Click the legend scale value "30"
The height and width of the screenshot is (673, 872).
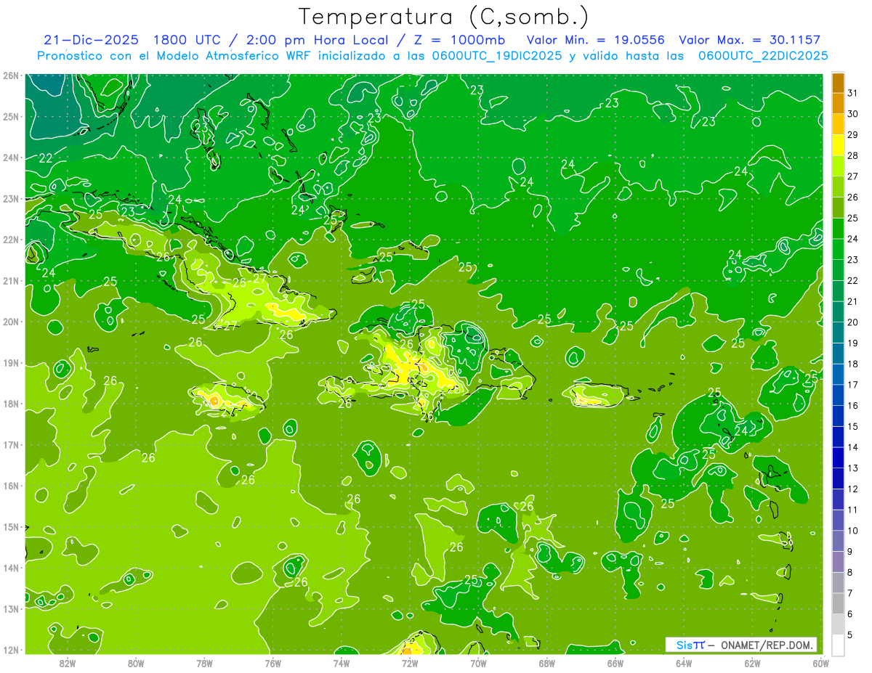click(x=853, y=114)
